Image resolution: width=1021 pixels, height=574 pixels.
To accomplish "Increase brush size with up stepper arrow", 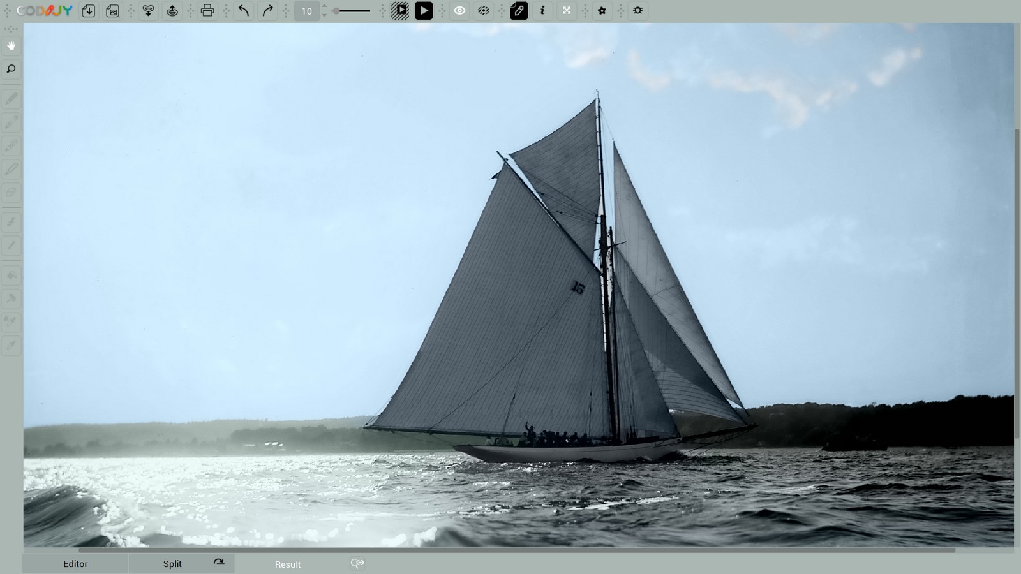I will point(324,6).
